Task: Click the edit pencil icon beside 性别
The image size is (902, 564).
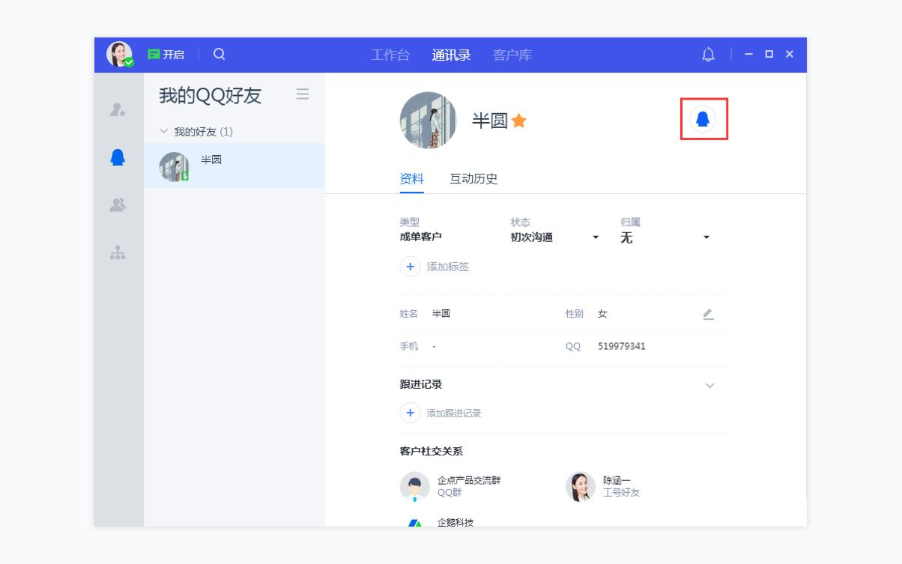Action: (x=706, y=314)
